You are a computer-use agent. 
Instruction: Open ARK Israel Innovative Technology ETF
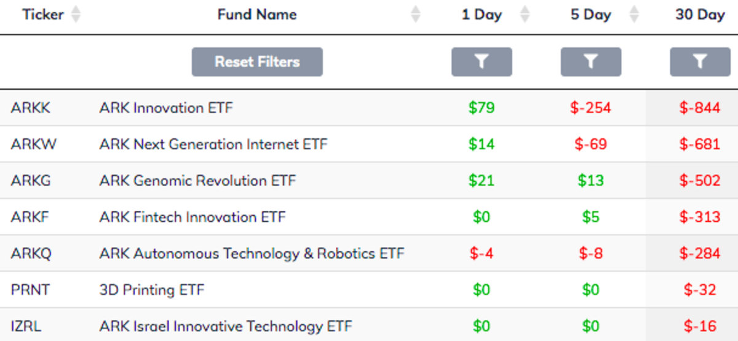(226, 326)
